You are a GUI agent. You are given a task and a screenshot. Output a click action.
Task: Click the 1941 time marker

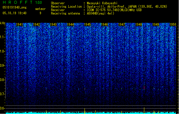pyautogui.click(x=20, y=25)
